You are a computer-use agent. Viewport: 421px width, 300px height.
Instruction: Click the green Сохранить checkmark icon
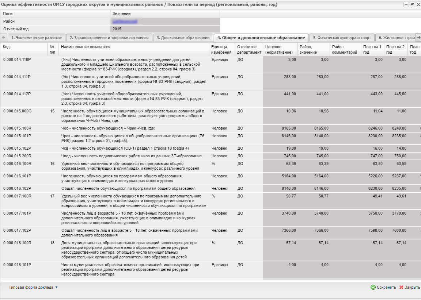[x=373, y=287]
